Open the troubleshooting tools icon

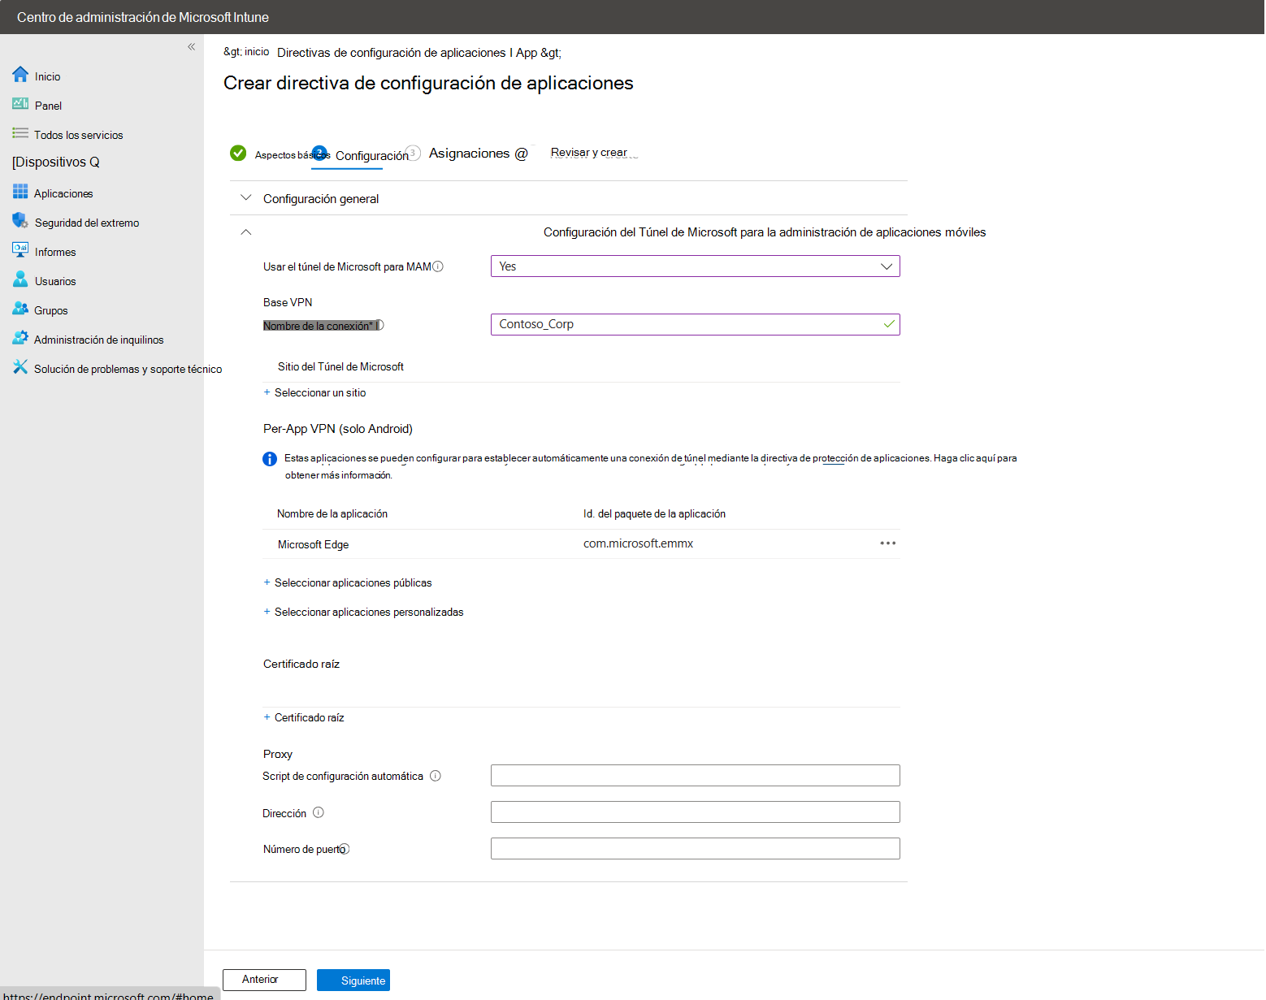(x=20, y=367)
